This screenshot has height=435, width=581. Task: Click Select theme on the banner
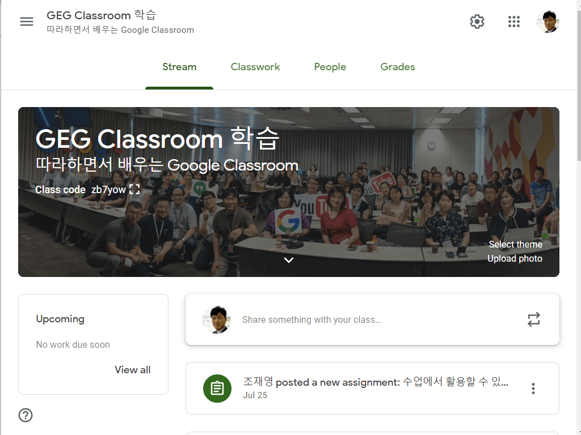tap(515, 244)
